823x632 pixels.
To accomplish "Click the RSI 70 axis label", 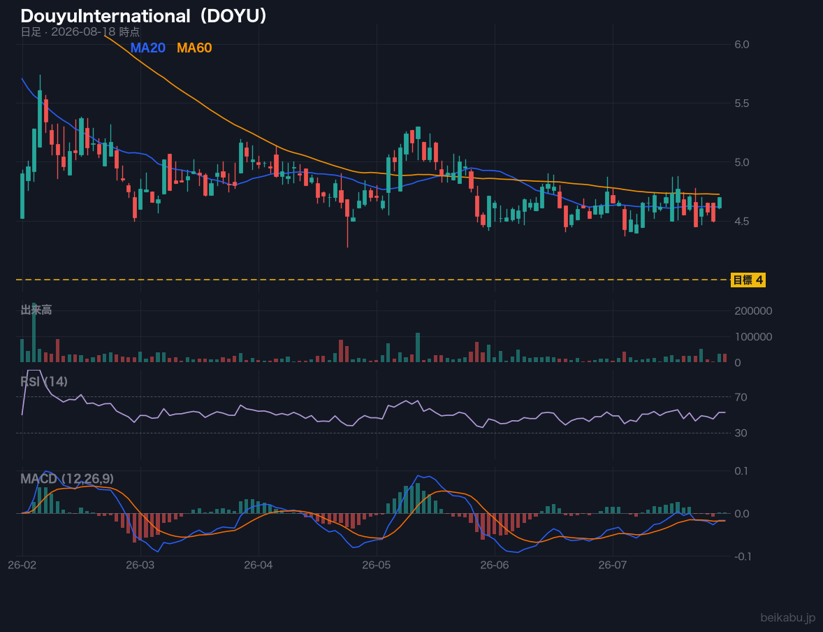I will (741, 397).
